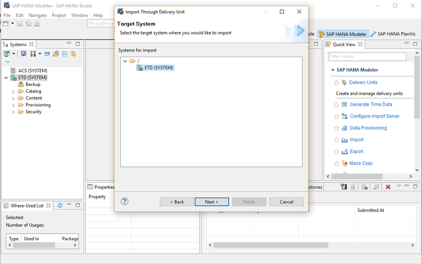Favorite Generate Time Data with its star
The width and height of the screenshot is (422, 264).
336,105
